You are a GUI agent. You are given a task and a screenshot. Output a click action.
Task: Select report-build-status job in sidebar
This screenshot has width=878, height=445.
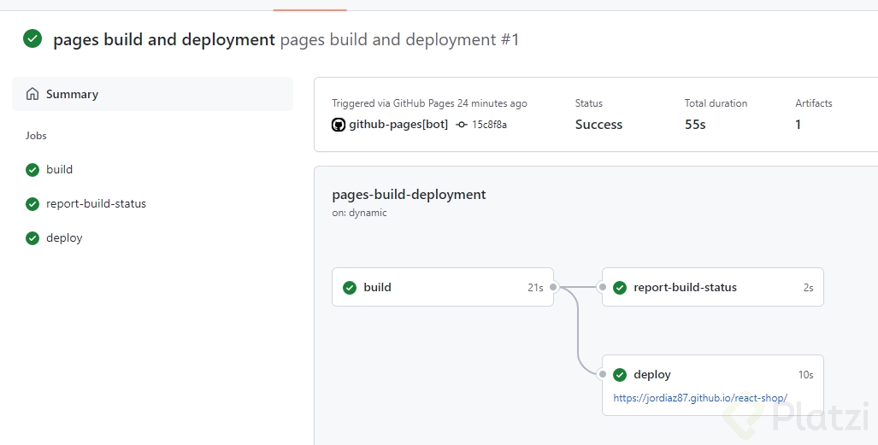tap(96, 204)
